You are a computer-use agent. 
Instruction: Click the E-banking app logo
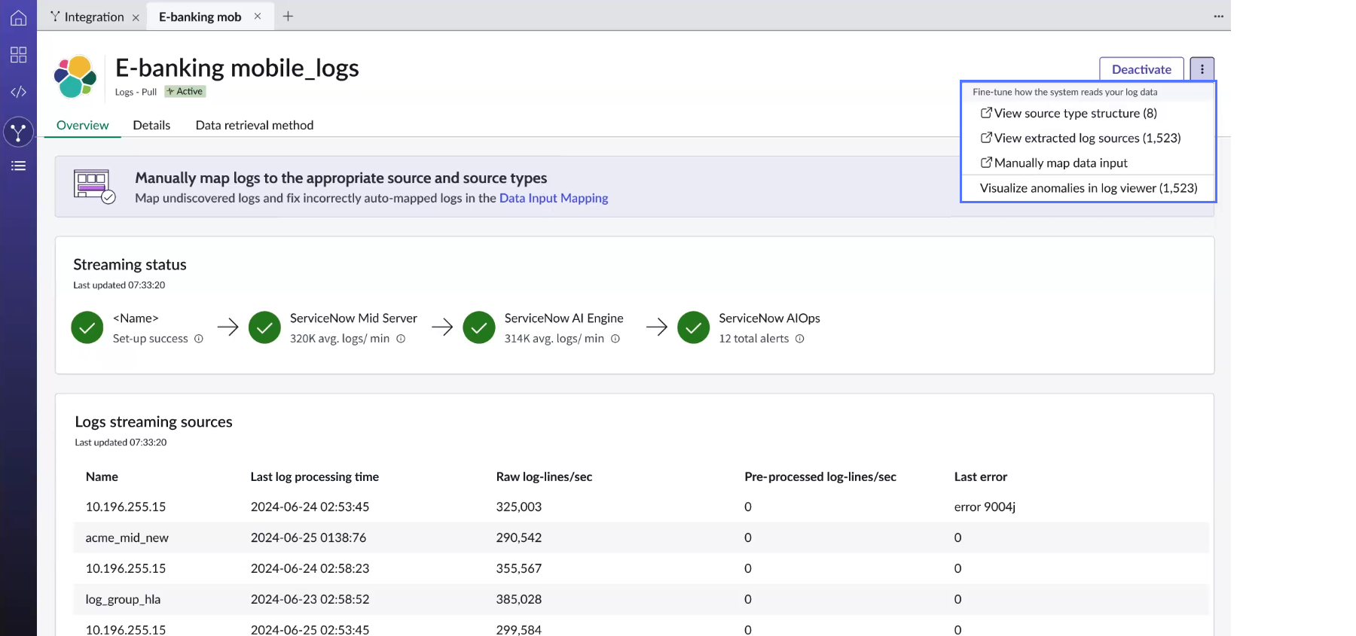tap(75, 77)
